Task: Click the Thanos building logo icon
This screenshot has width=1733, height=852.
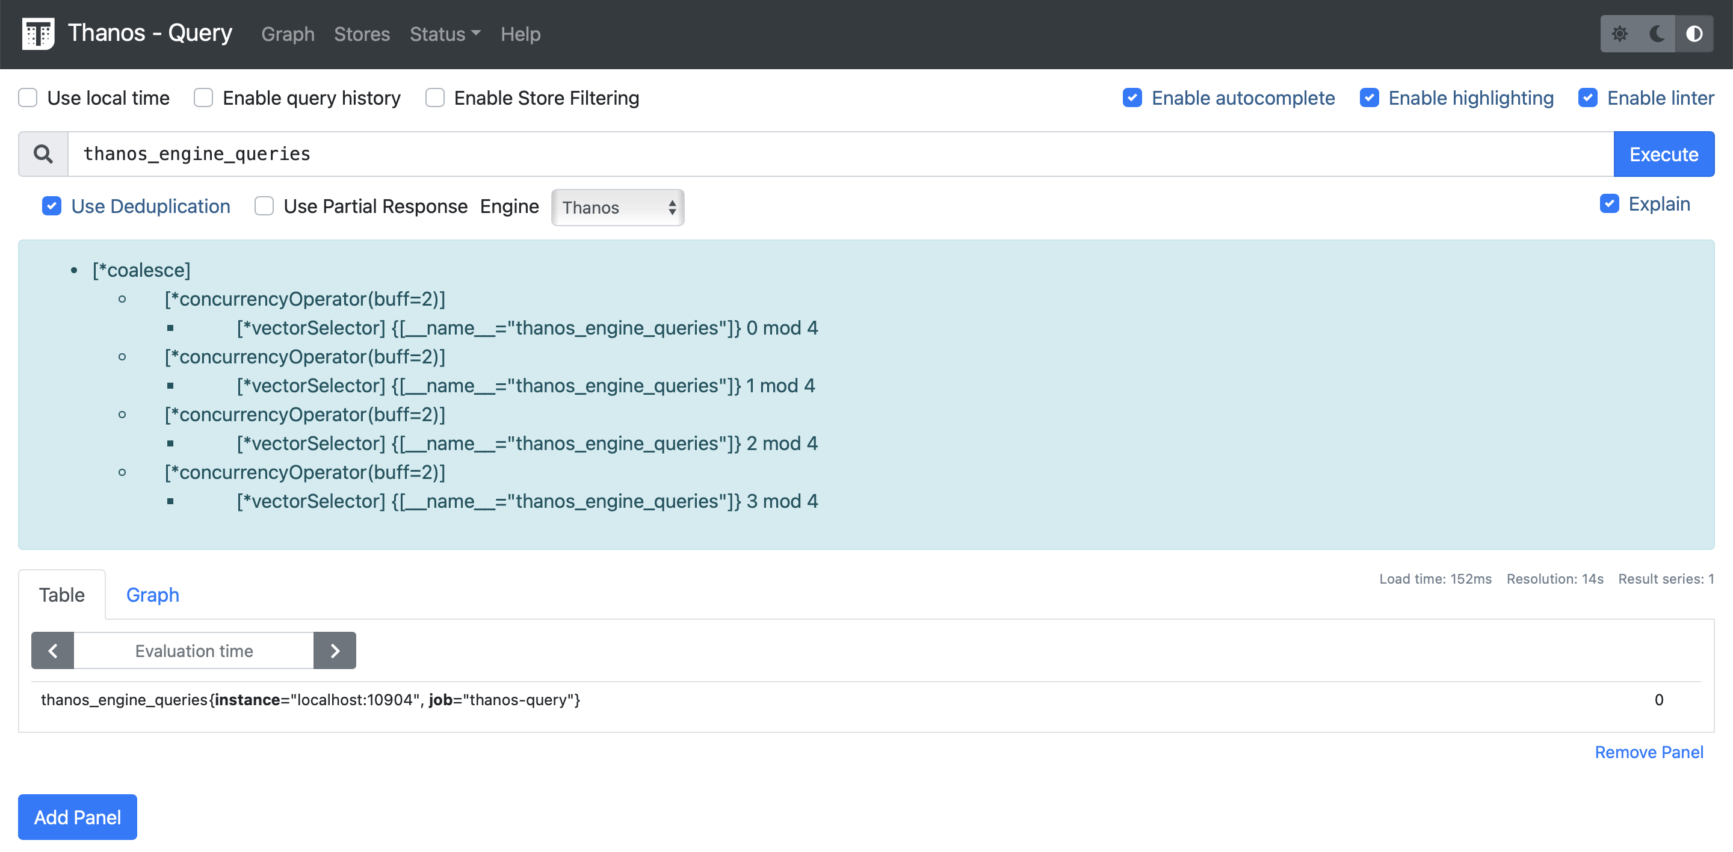Action: coord(38,34)
